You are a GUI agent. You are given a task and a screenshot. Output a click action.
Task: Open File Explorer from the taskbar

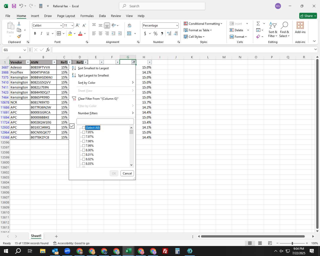[42, 251]
